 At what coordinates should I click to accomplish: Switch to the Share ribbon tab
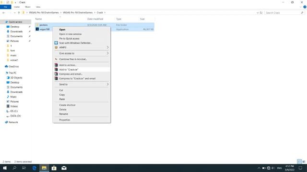click(28, 7)
